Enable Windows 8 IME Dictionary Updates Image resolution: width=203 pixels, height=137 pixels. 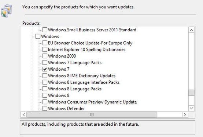click(45, 76)
